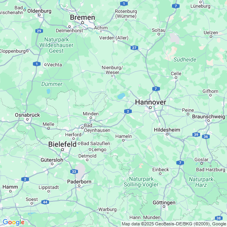Click the Bielefeld city label

pos(62,144)
